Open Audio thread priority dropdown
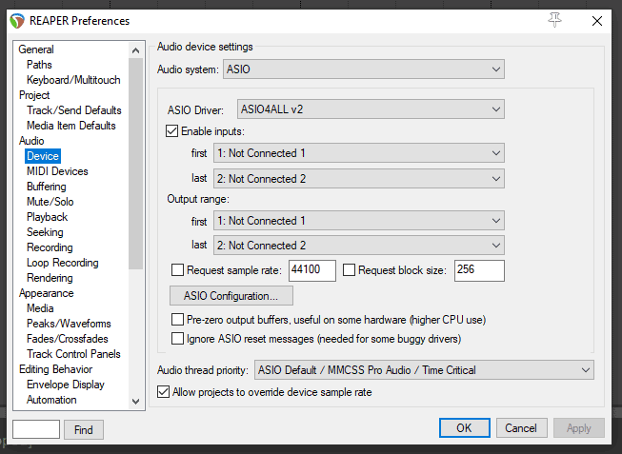 click(x=424, y=370)
